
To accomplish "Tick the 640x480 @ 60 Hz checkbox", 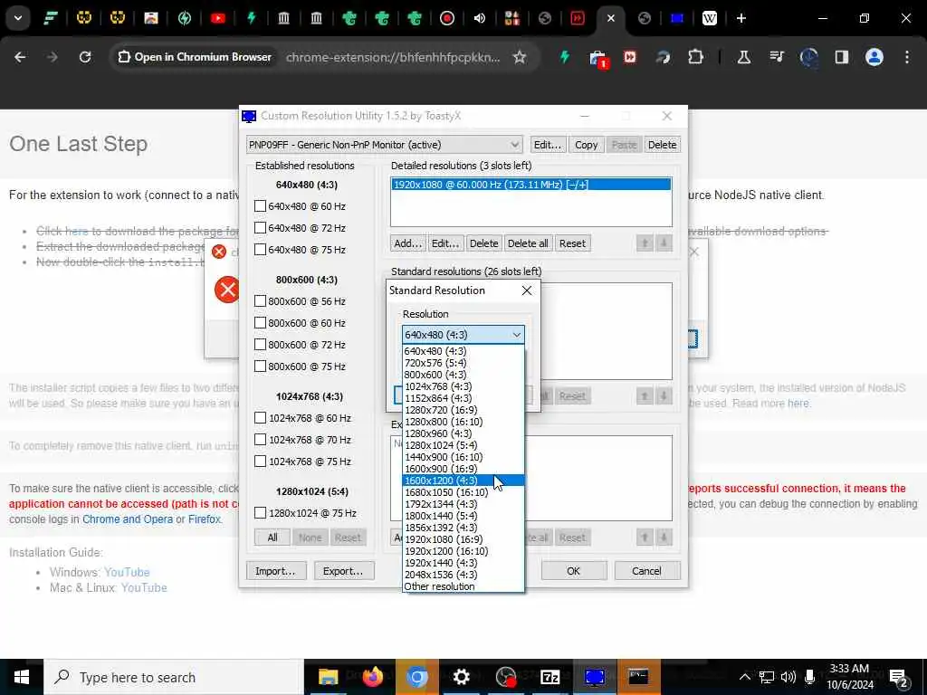I will pyautogui.click(x=260, y=206).
